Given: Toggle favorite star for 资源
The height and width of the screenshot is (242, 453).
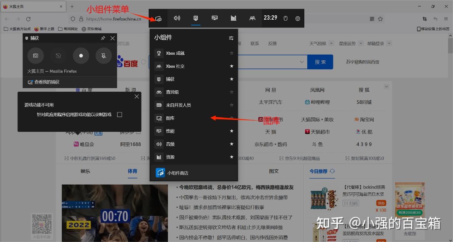Looking at the screenshot, I should pos(232,157).
